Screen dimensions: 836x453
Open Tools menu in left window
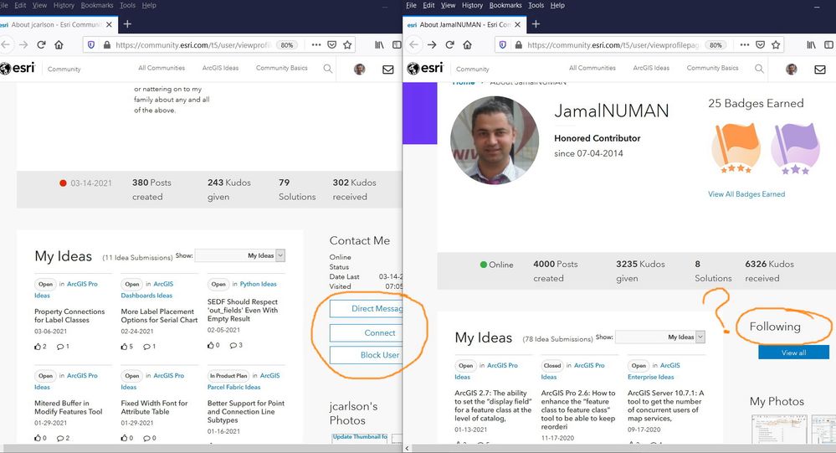[x=127, y=5]
